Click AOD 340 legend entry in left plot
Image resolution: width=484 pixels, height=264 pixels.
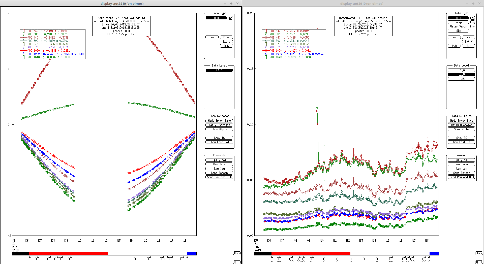click(x=44, y=31)
